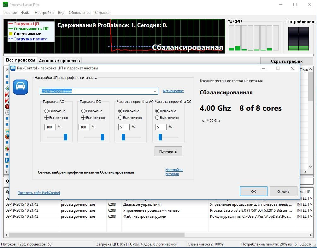
Task: Click the 8 of 8 cores text
Action: click(x=261, y=108)
